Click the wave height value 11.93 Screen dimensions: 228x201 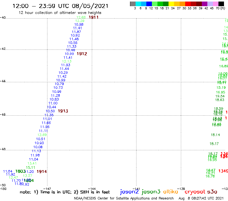[x=66, y=65]
